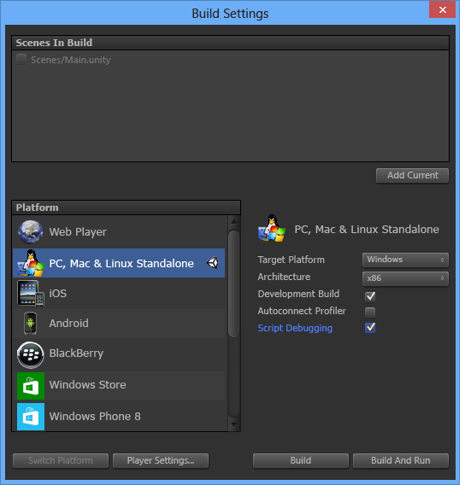This screenshot has height=485, width=465.
Task: Click the PC, Mac & Linux Standalone list icon
Action: pyautogui.click(x=30, y=263)
